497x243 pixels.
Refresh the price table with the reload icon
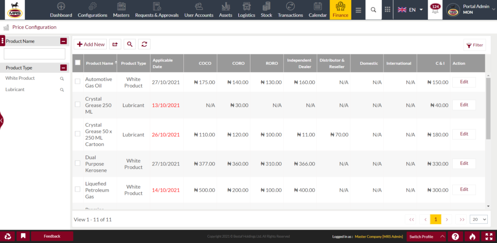pos(144,44)
